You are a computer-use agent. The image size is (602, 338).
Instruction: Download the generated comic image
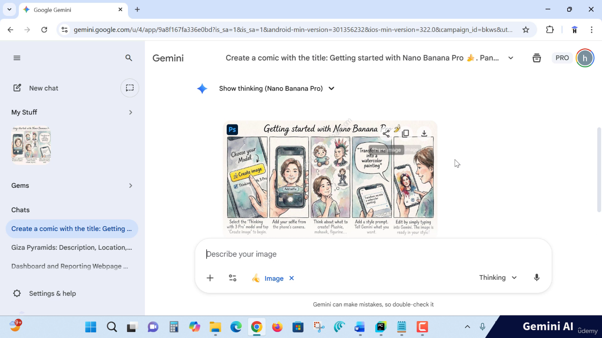(x=424, y=134)
